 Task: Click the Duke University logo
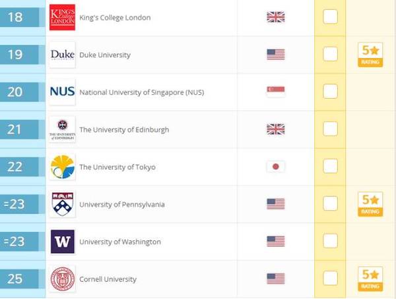tap(62, 55)
